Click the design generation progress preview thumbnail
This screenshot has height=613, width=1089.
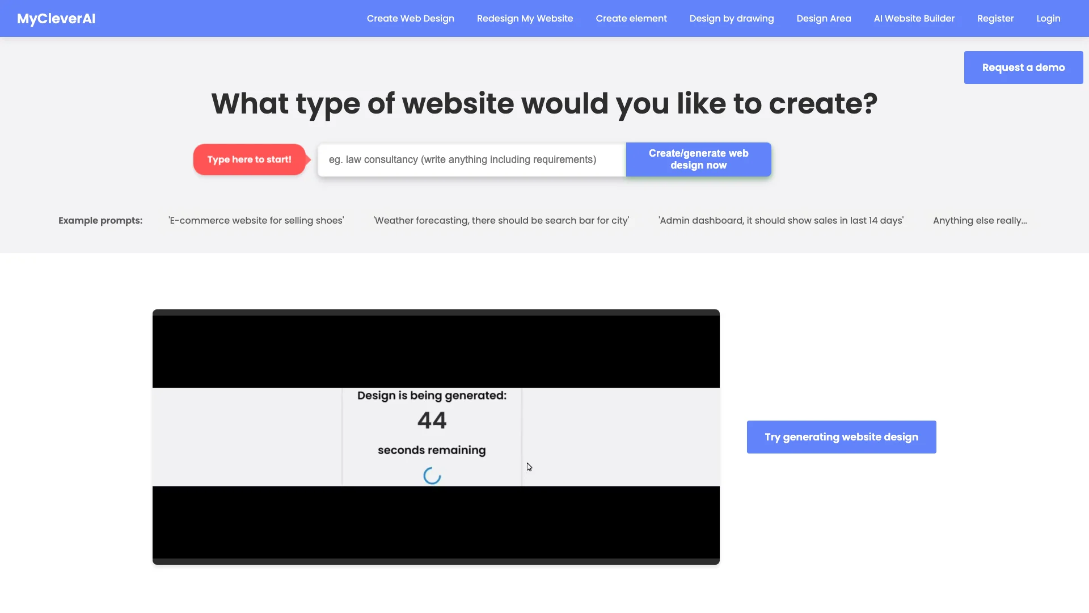coord(436,436)
